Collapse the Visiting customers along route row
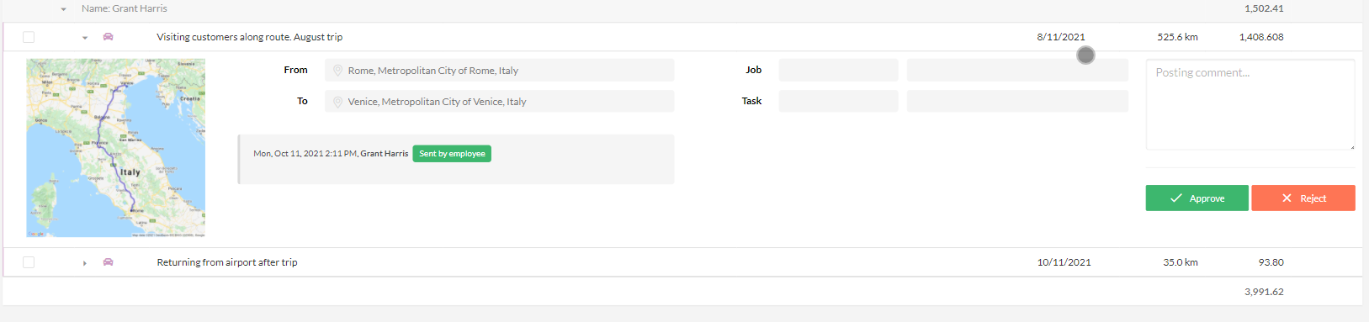1369x322 pixels. click(x=85, y=38)
